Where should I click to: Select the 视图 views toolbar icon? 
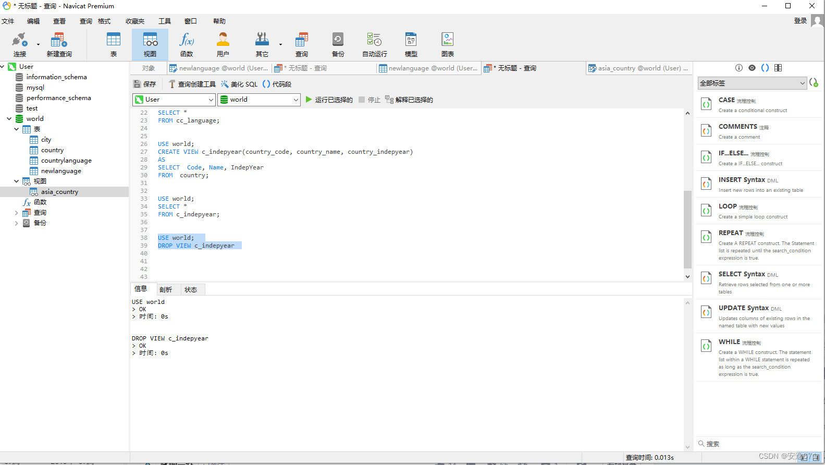tap(150, 44)
